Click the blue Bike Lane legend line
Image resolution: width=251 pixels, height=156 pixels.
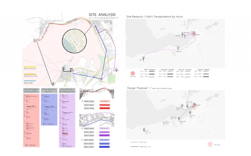(30, 81)
